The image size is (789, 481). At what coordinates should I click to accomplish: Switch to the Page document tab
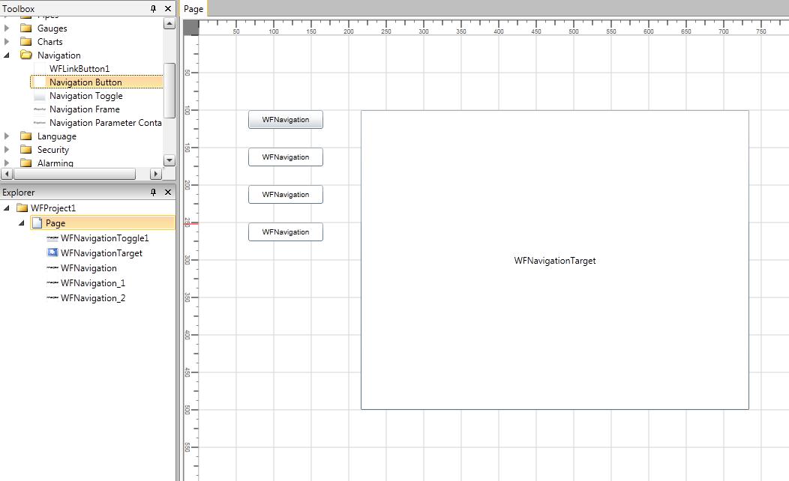tap(193, 9)
